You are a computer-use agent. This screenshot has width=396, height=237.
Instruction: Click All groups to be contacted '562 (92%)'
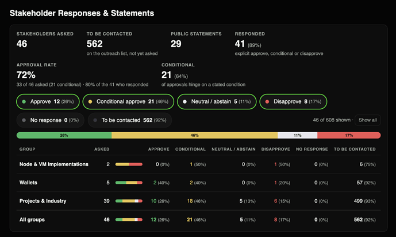[x=365, y=220]
